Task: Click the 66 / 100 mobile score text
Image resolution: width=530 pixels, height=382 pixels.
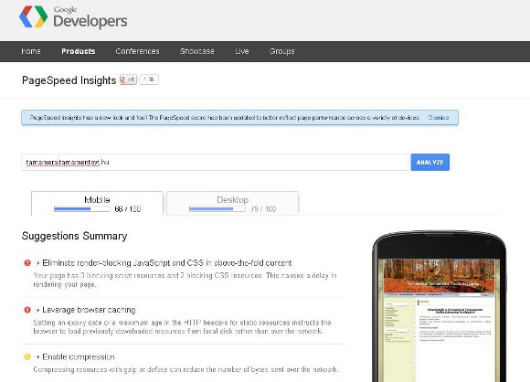Action: [x=127, y=209]
